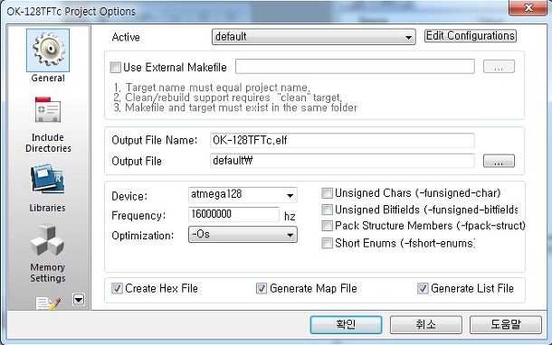
Task: Enable Pack Structure Members (-fpack-struct)
Action: pos(327,226)
